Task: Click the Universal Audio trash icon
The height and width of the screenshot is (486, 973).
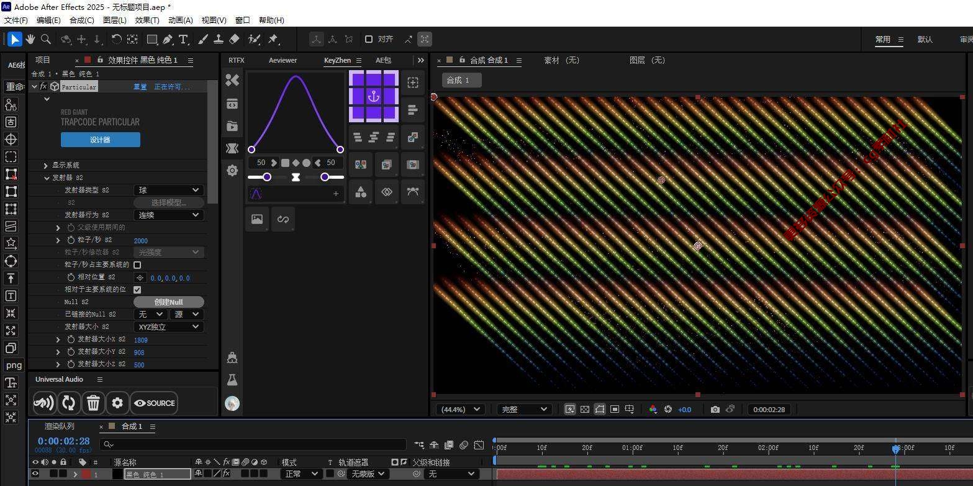Action: (x=93, y=403)
